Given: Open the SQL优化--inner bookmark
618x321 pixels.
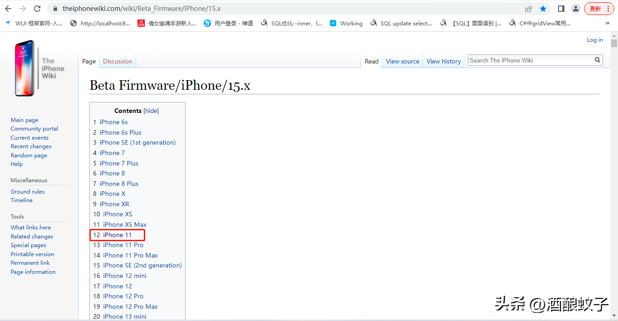Looking at the screenshot, I should point(291,23).
